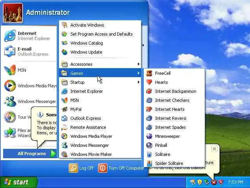Click the green All Programs arrow
This screenshot has width=250, height=188.
[x=53, y=154]
